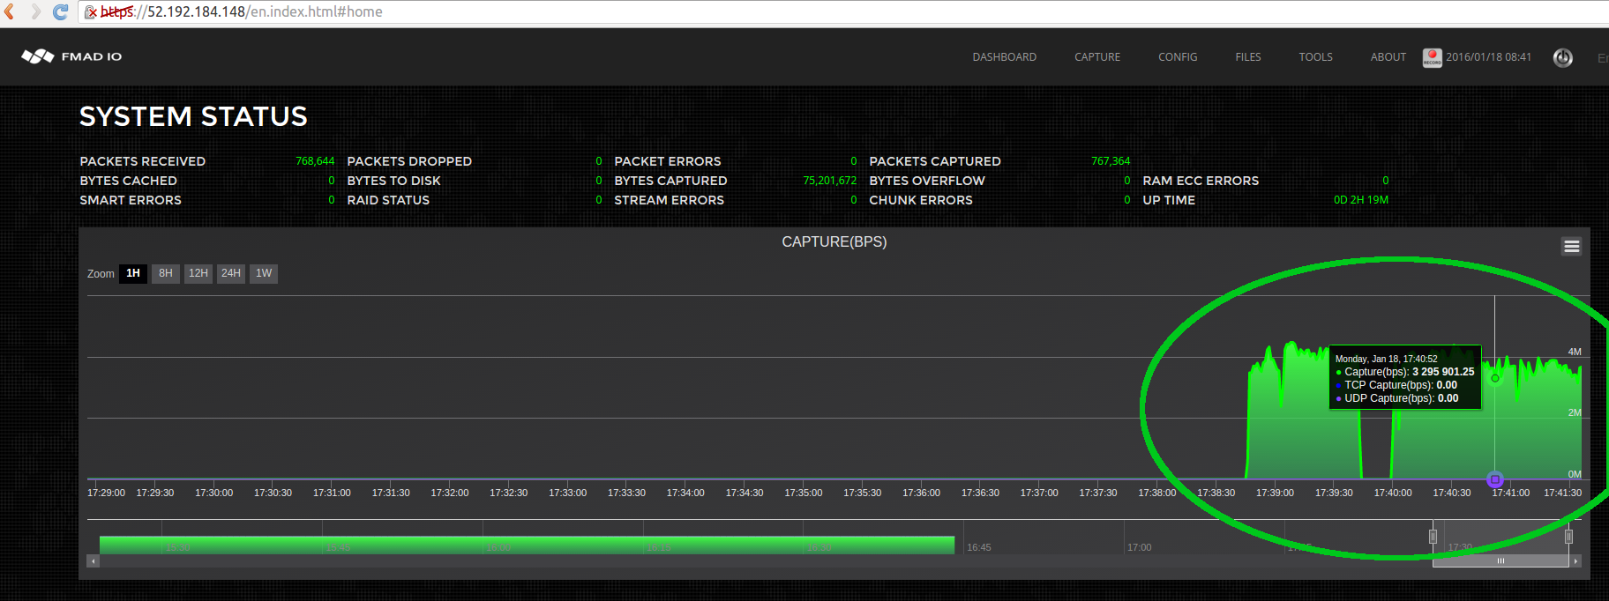Viewport: 1609px width, 601px height.
Task: Click the power button icon
Action: tap(1562, 57)
